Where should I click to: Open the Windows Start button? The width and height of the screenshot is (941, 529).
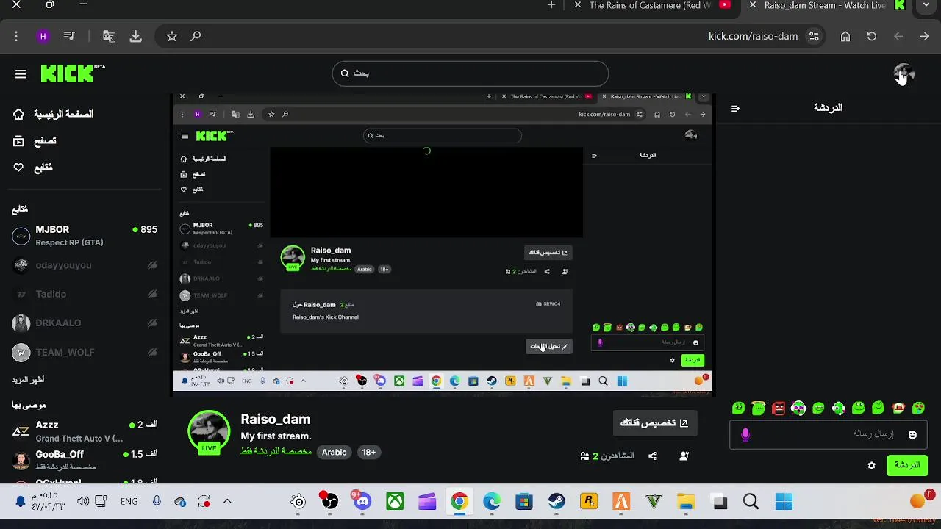(784, 502)
